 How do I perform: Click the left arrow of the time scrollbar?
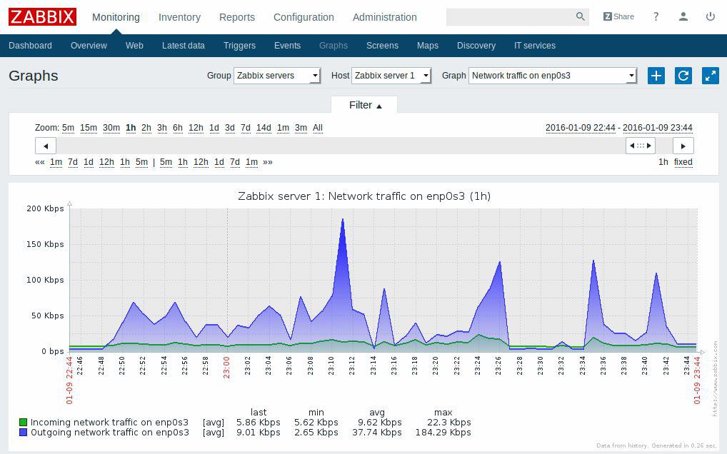[46, 146]
